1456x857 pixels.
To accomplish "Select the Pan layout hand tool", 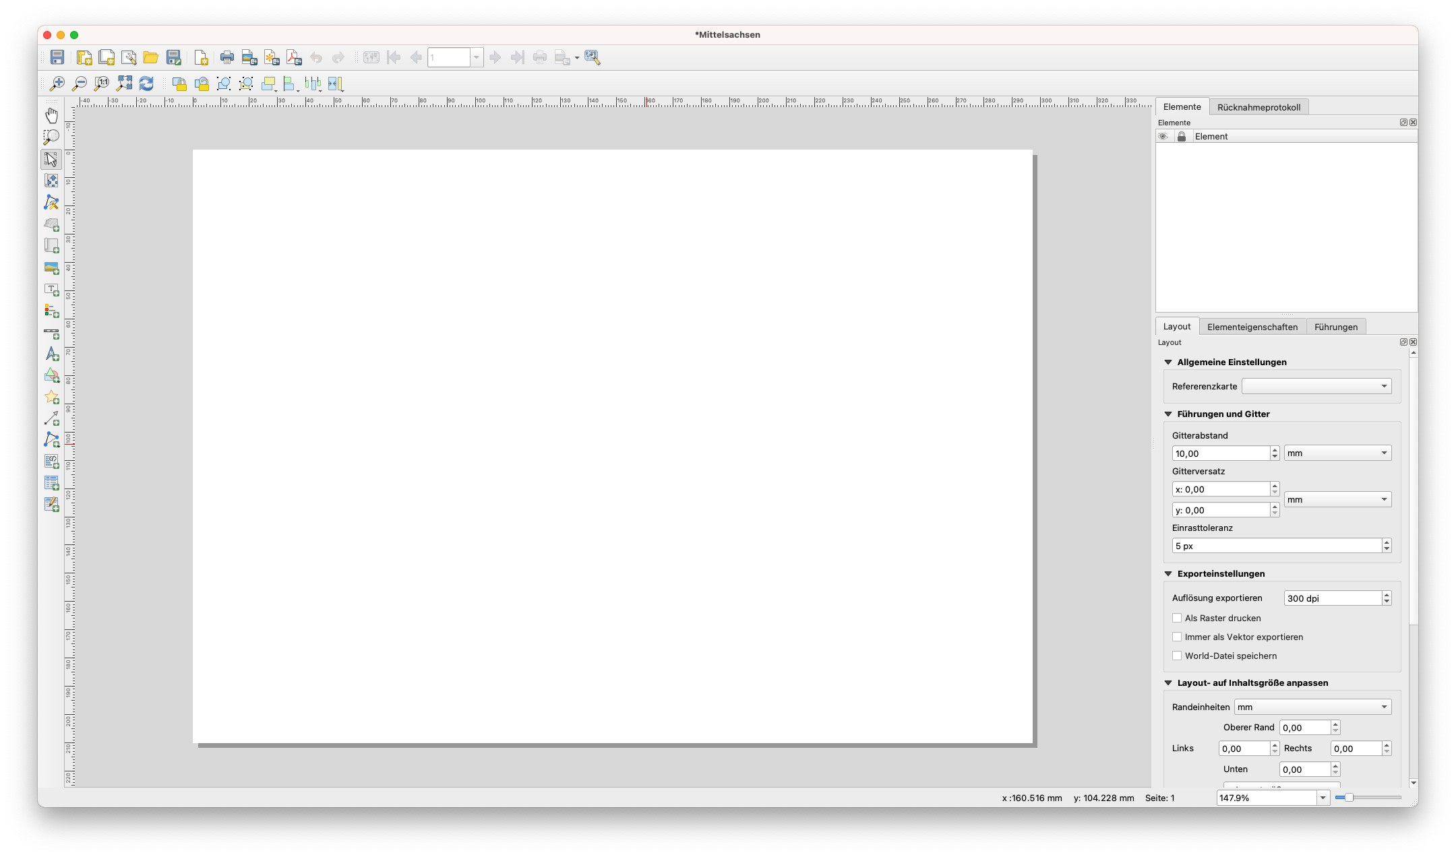I will (51, 115).
